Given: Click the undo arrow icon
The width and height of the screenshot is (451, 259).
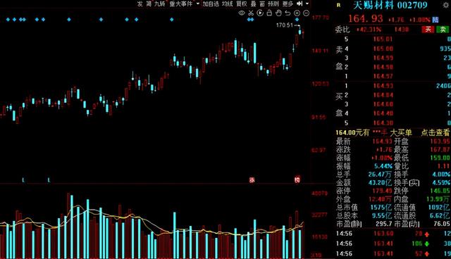Looking at the screenshot, I should pos(288,13).
